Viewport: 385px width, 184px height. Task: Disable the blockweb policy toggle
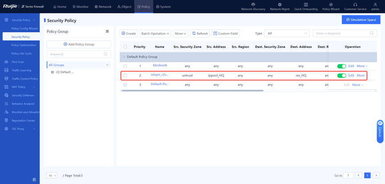341,66
